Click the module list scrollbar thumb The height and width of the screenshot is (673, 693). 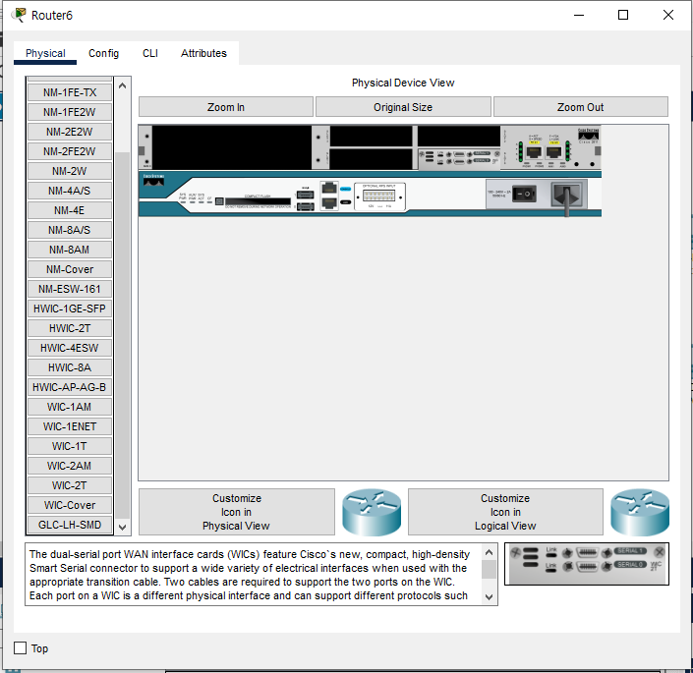tap(123, 335)
